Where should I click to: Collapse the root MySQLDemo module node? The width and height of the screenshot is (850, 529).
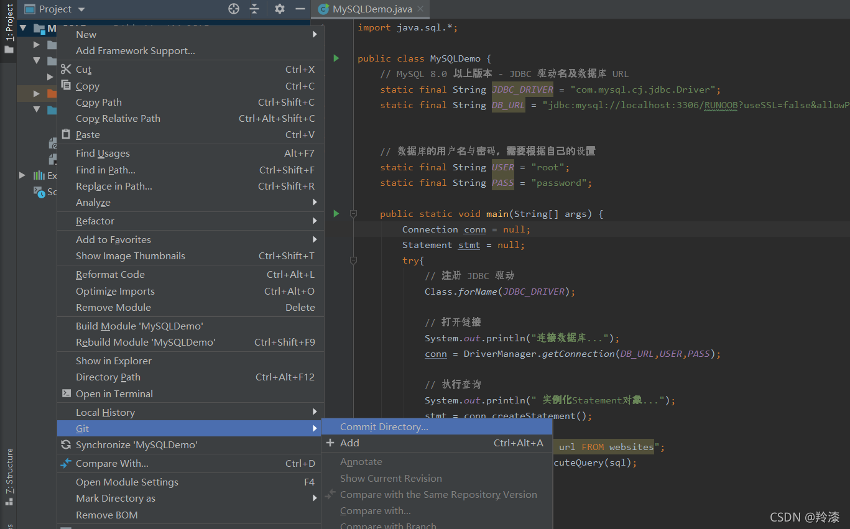(23, 28)
